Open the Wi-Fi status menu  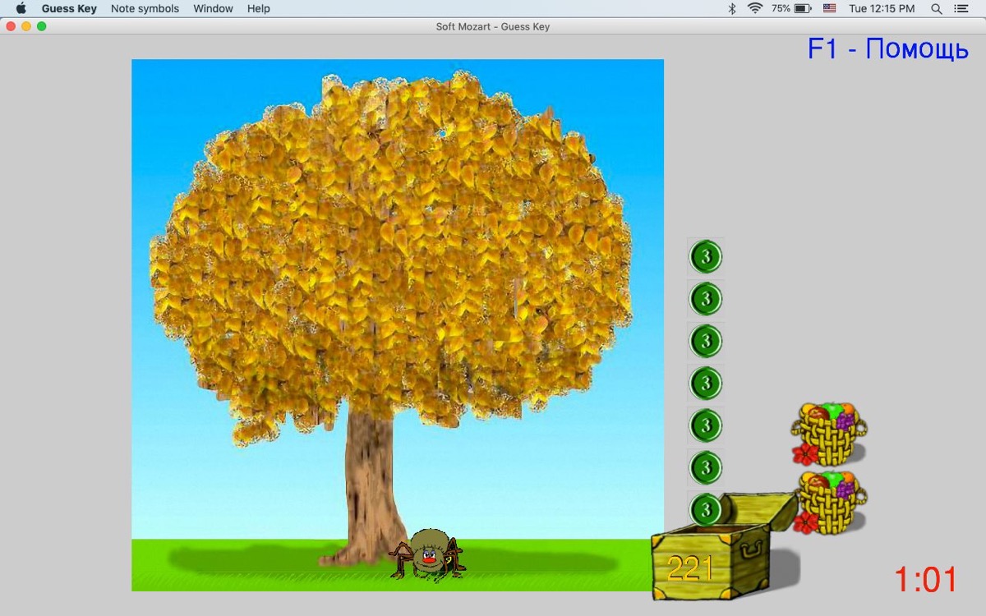(755, 8)
